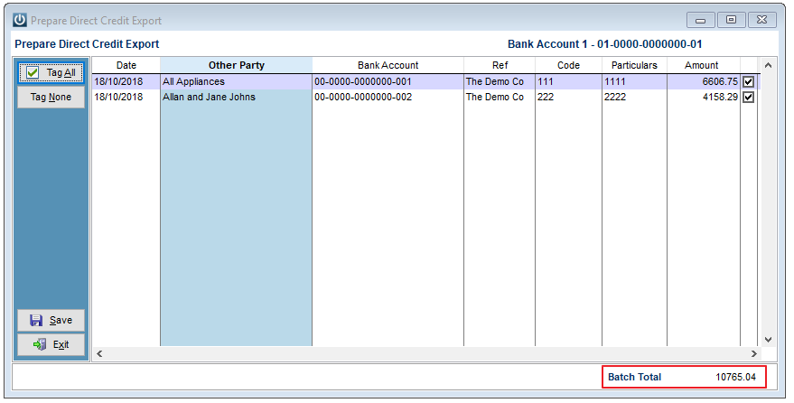Click code cell 111
Screen dimensions: 794x403
pyautogui.click(x=568, y=81)
